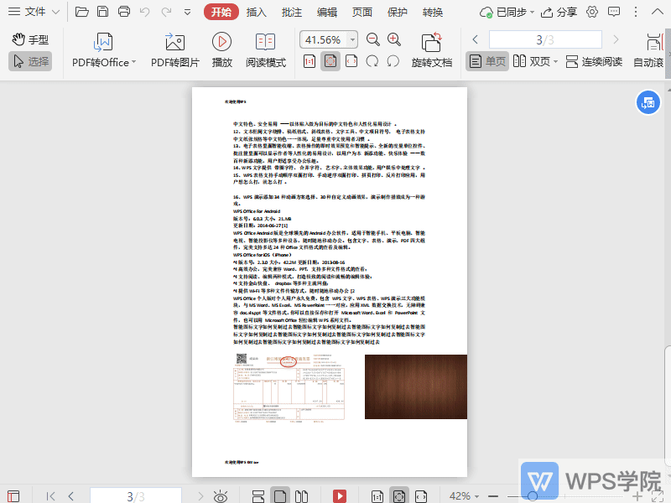This screenshot has width=671, height=503.
Task: Rotate page counterclockwise with rotate icon
Action: pyautogui.click(x=392, y=60)
